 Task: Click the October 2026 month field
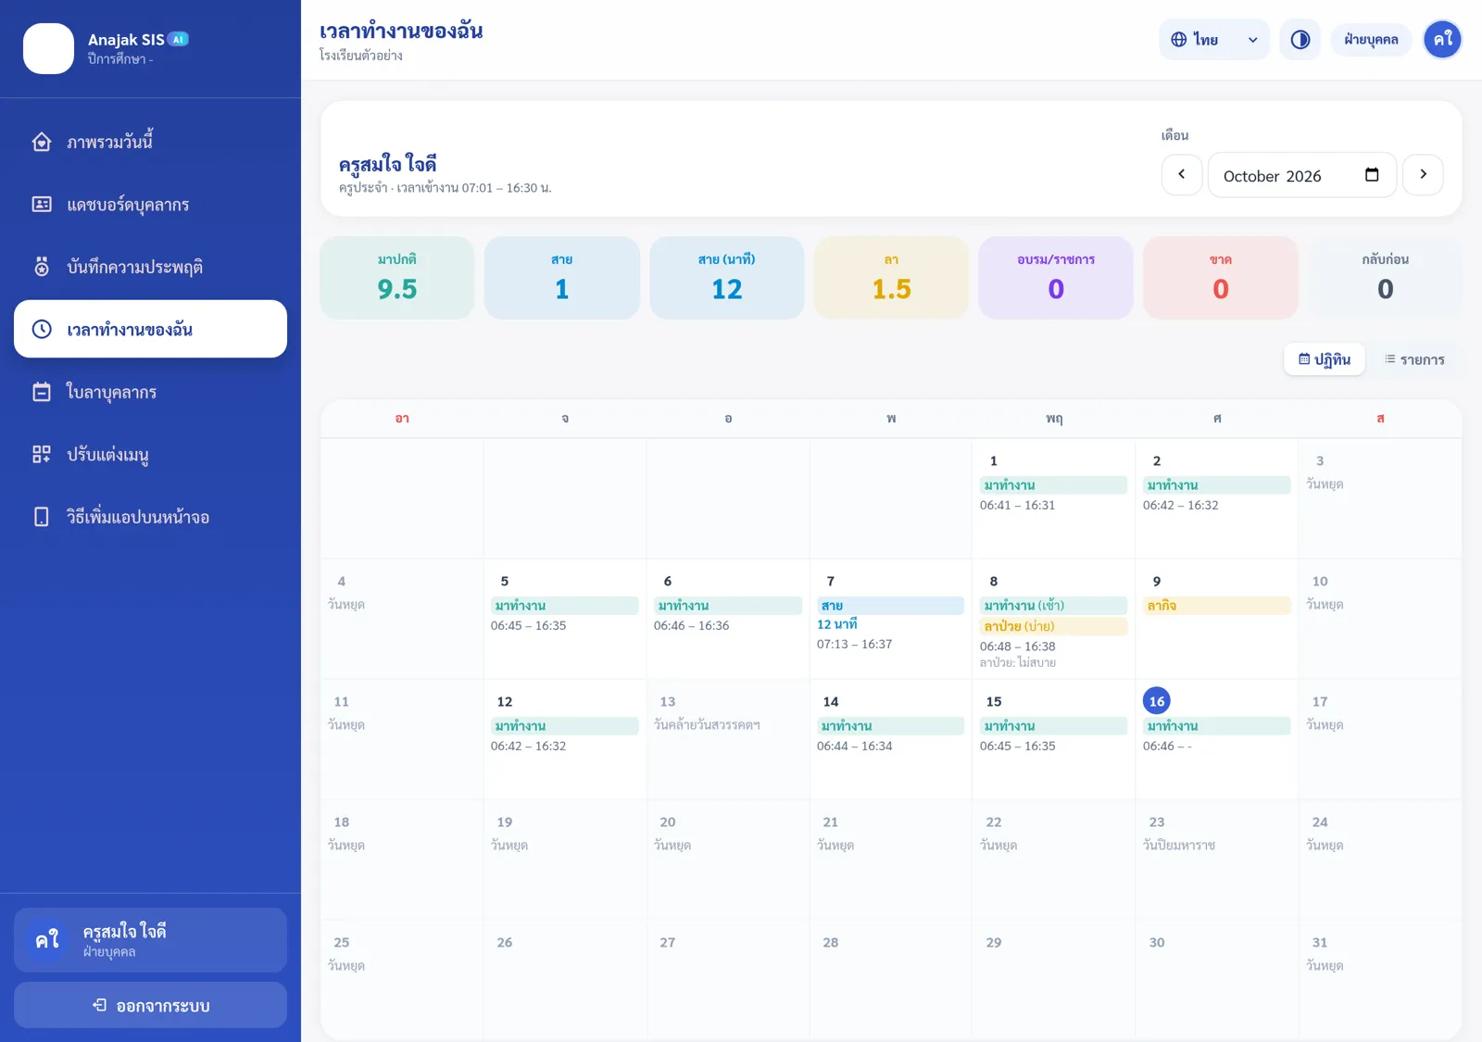coord(1301,175)
